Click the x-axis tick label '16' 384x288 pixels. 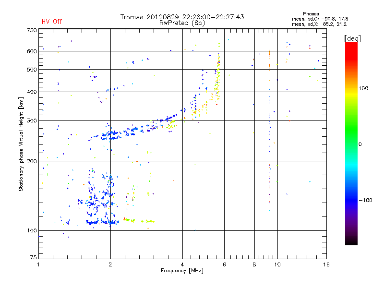click(326, 264)
